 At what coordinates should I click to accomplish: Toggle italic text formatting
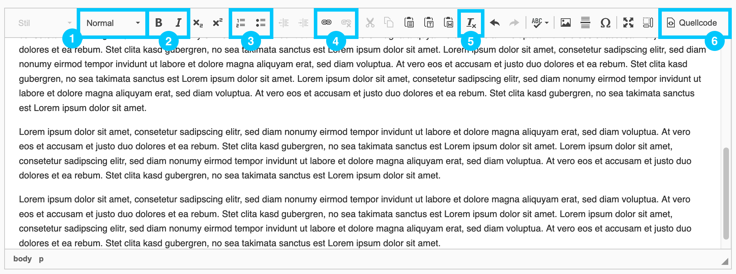tap(178, 23)
